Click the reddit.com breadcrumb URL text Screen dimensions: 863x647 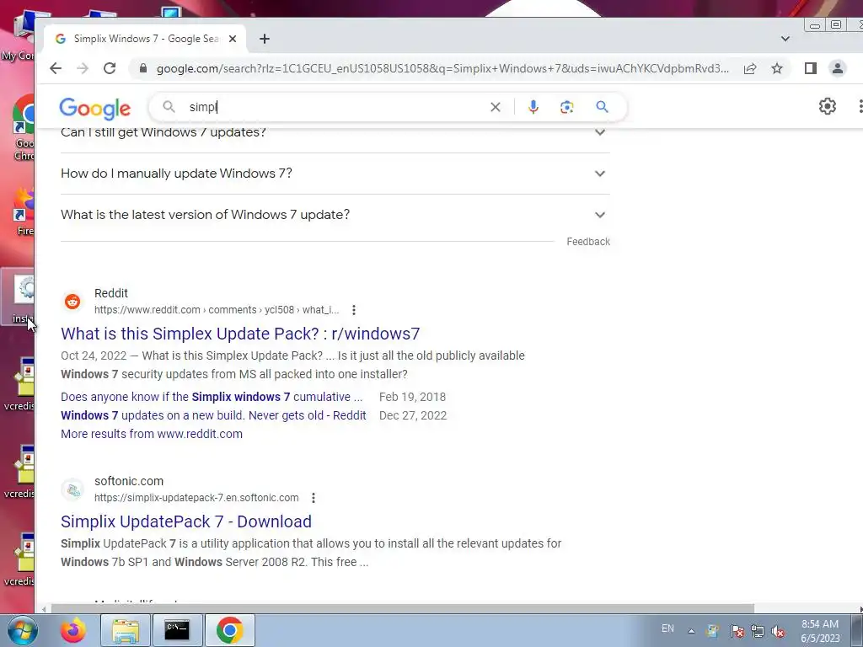[217, 310]
